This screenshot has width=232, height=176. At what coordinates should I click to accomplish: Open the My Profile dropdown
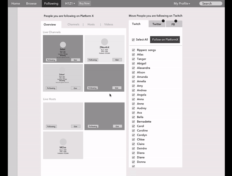click(182, 3)
